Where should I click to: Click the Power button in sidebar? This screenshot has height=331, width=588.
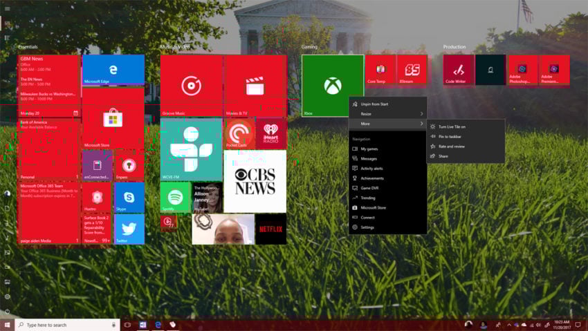pyautogui.click(x=7, y=312)
